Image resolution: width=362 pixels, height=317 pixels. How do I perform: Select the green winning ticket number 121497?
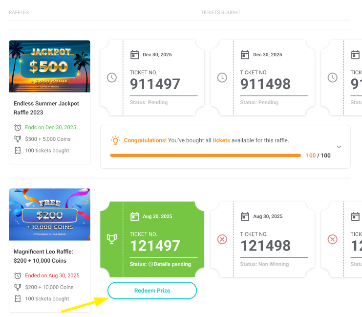(155, 246)
